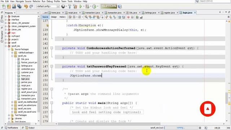
Task: Expand the default package node
Action: [12, 52]
